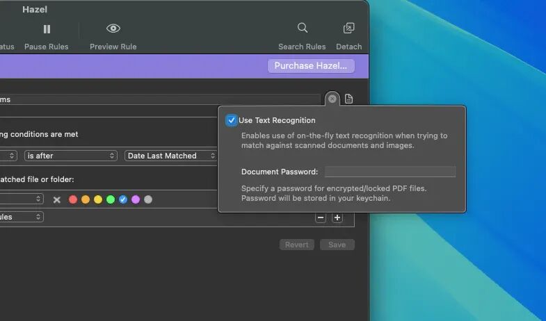546x321 pixels.
Task: Click the Revert button
Action: 297,245
